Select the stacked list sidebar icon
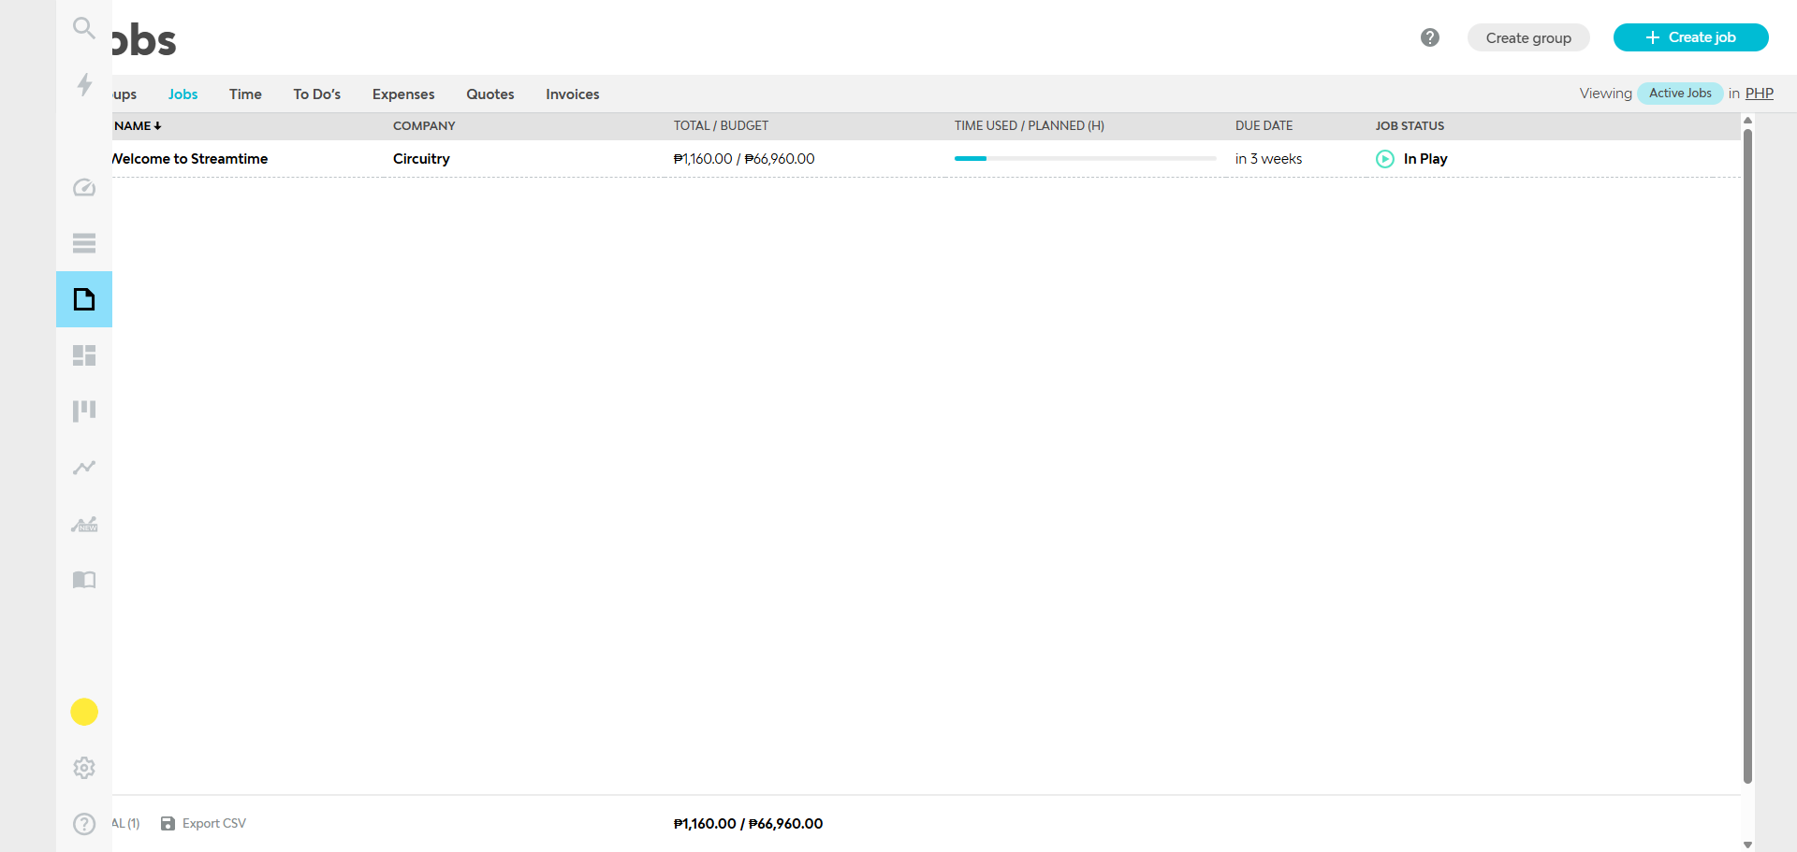Image resolution: width=1797 pixels, height=852 pixels. click(x=84, y=243)
